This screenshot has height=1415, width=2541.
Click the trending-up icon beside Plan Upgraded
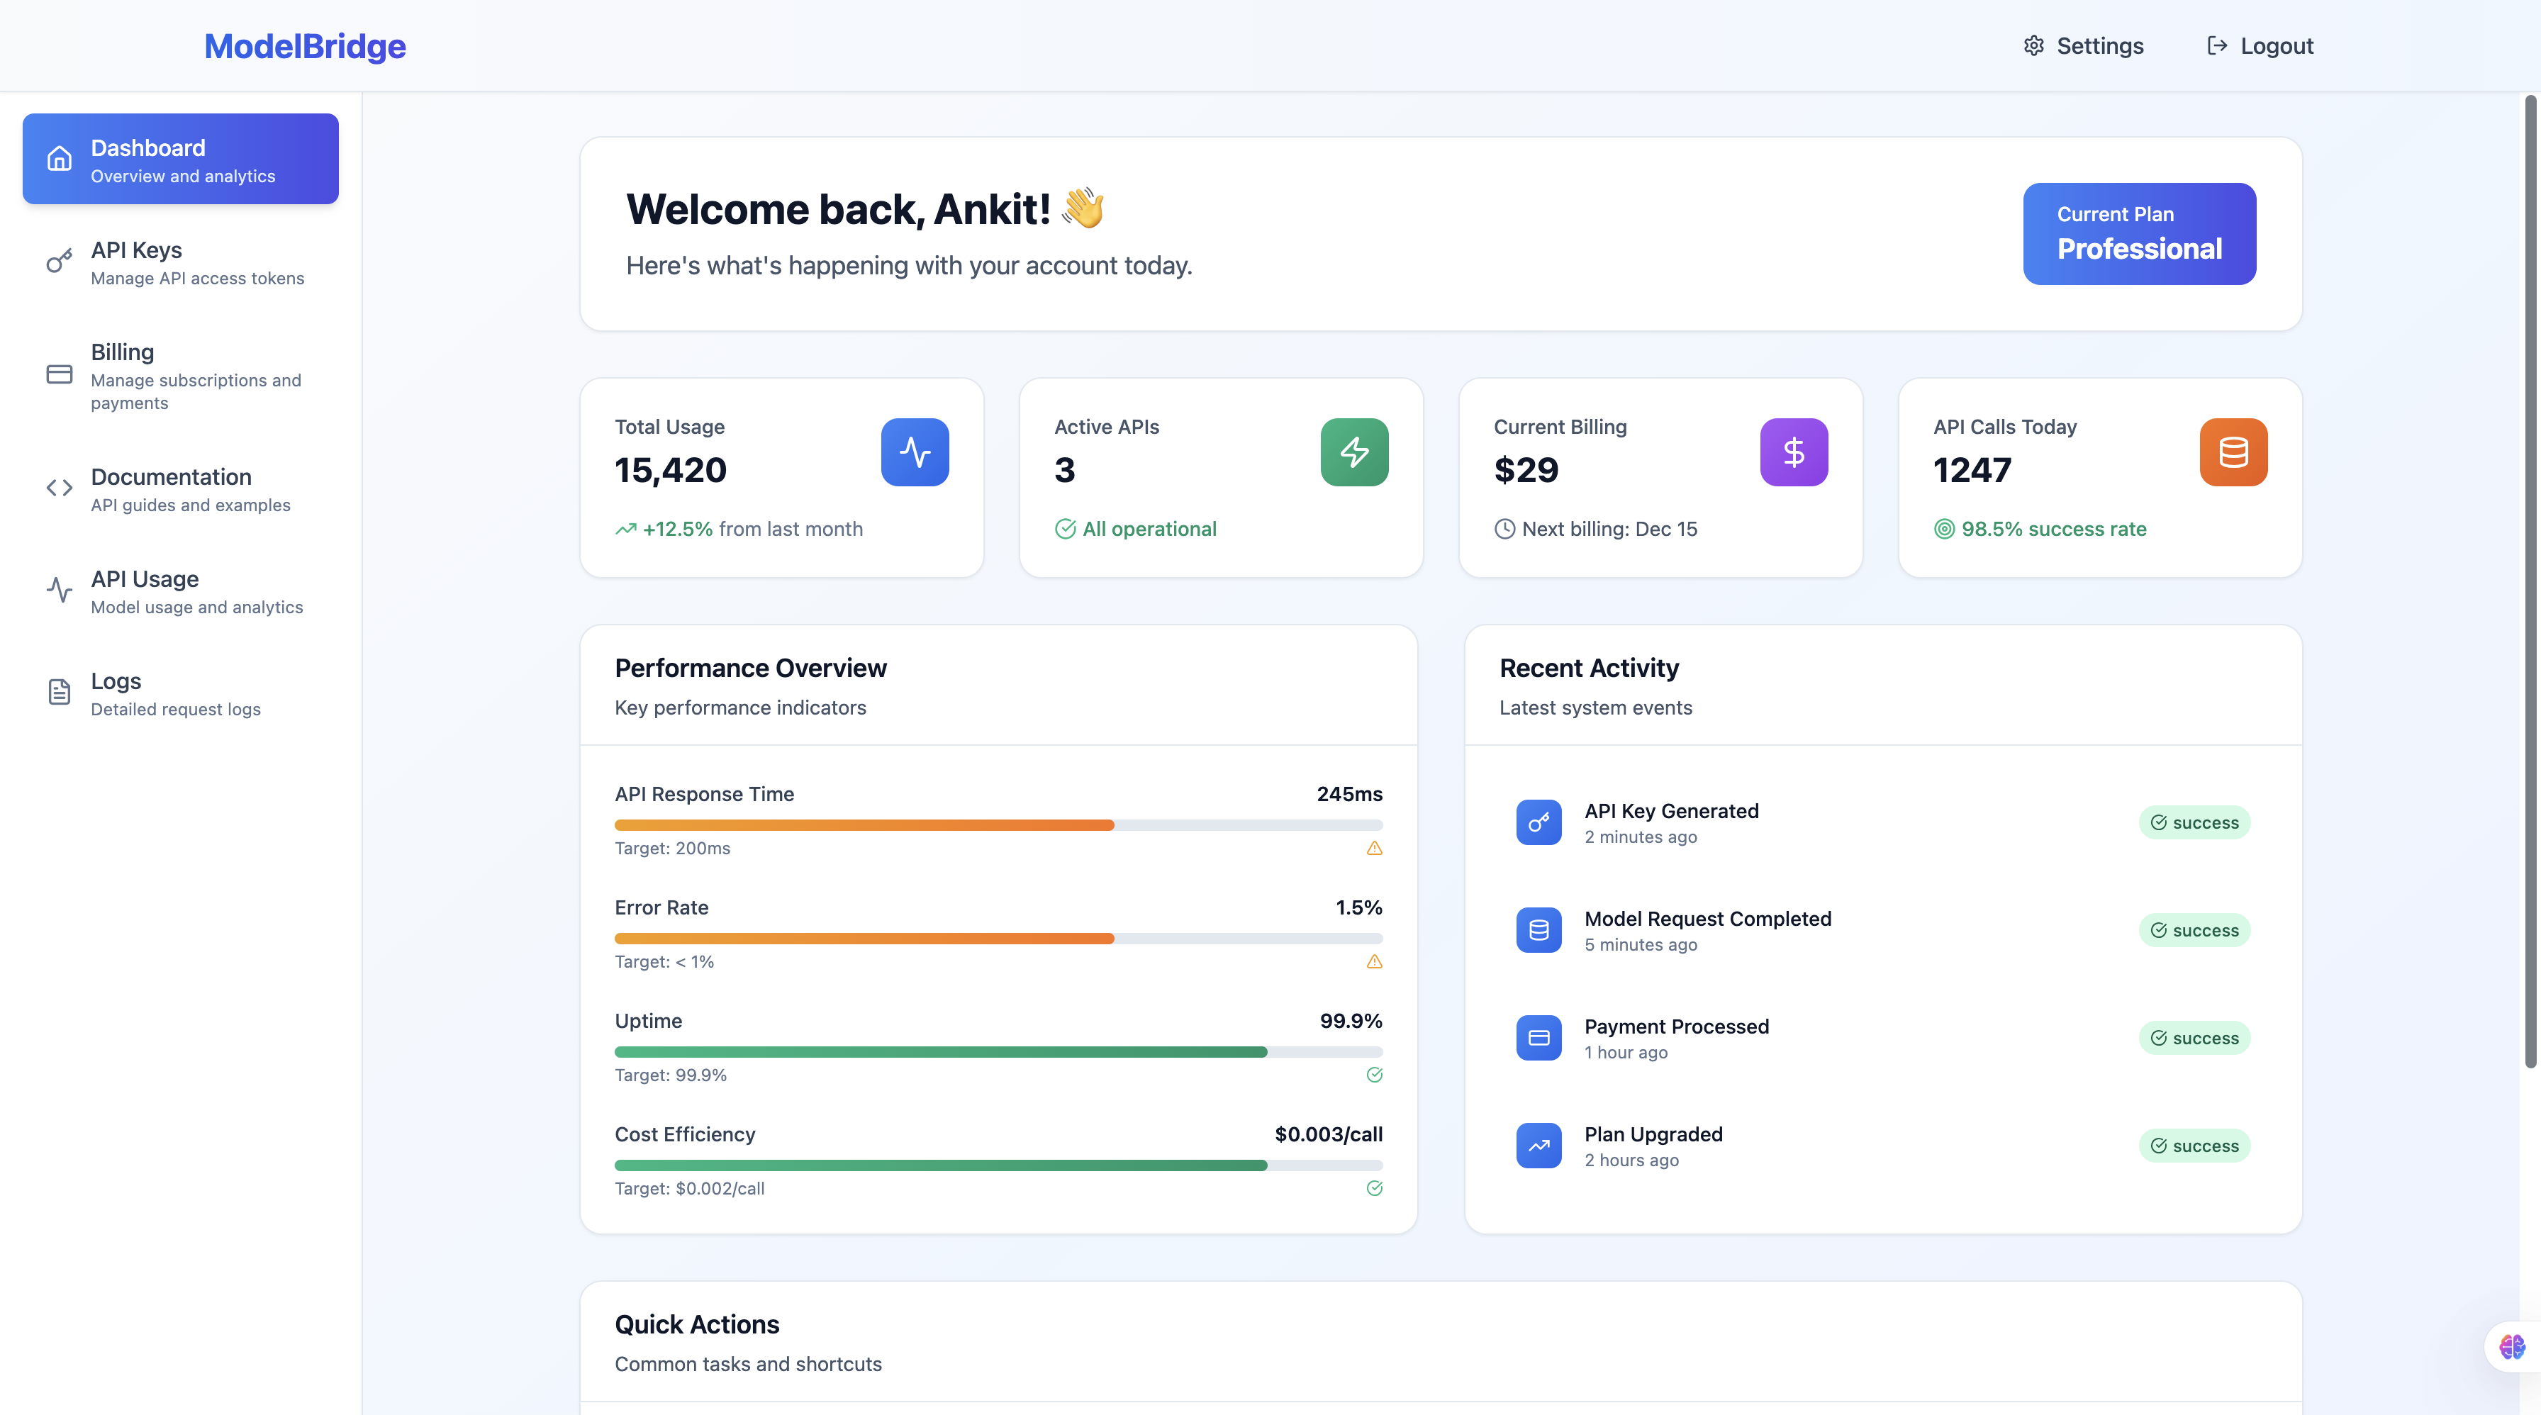tap(1538, 1145)
